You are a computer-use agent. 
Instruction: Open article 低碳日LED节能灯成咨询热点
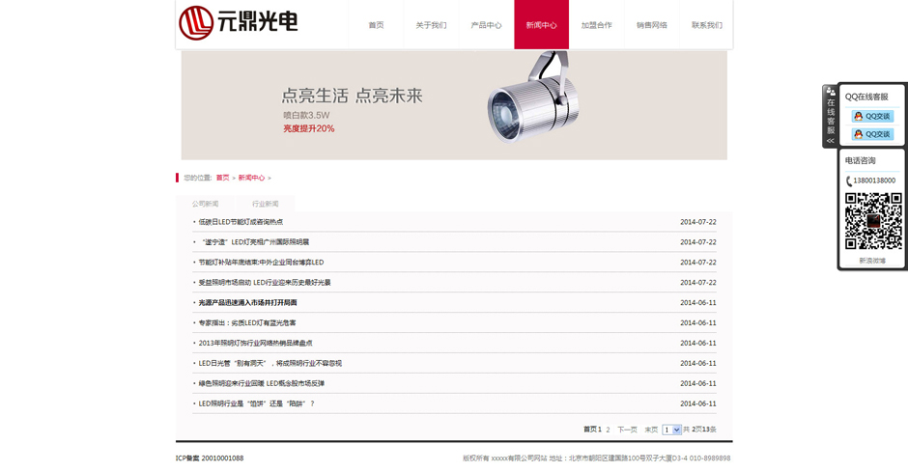(241, 222)
